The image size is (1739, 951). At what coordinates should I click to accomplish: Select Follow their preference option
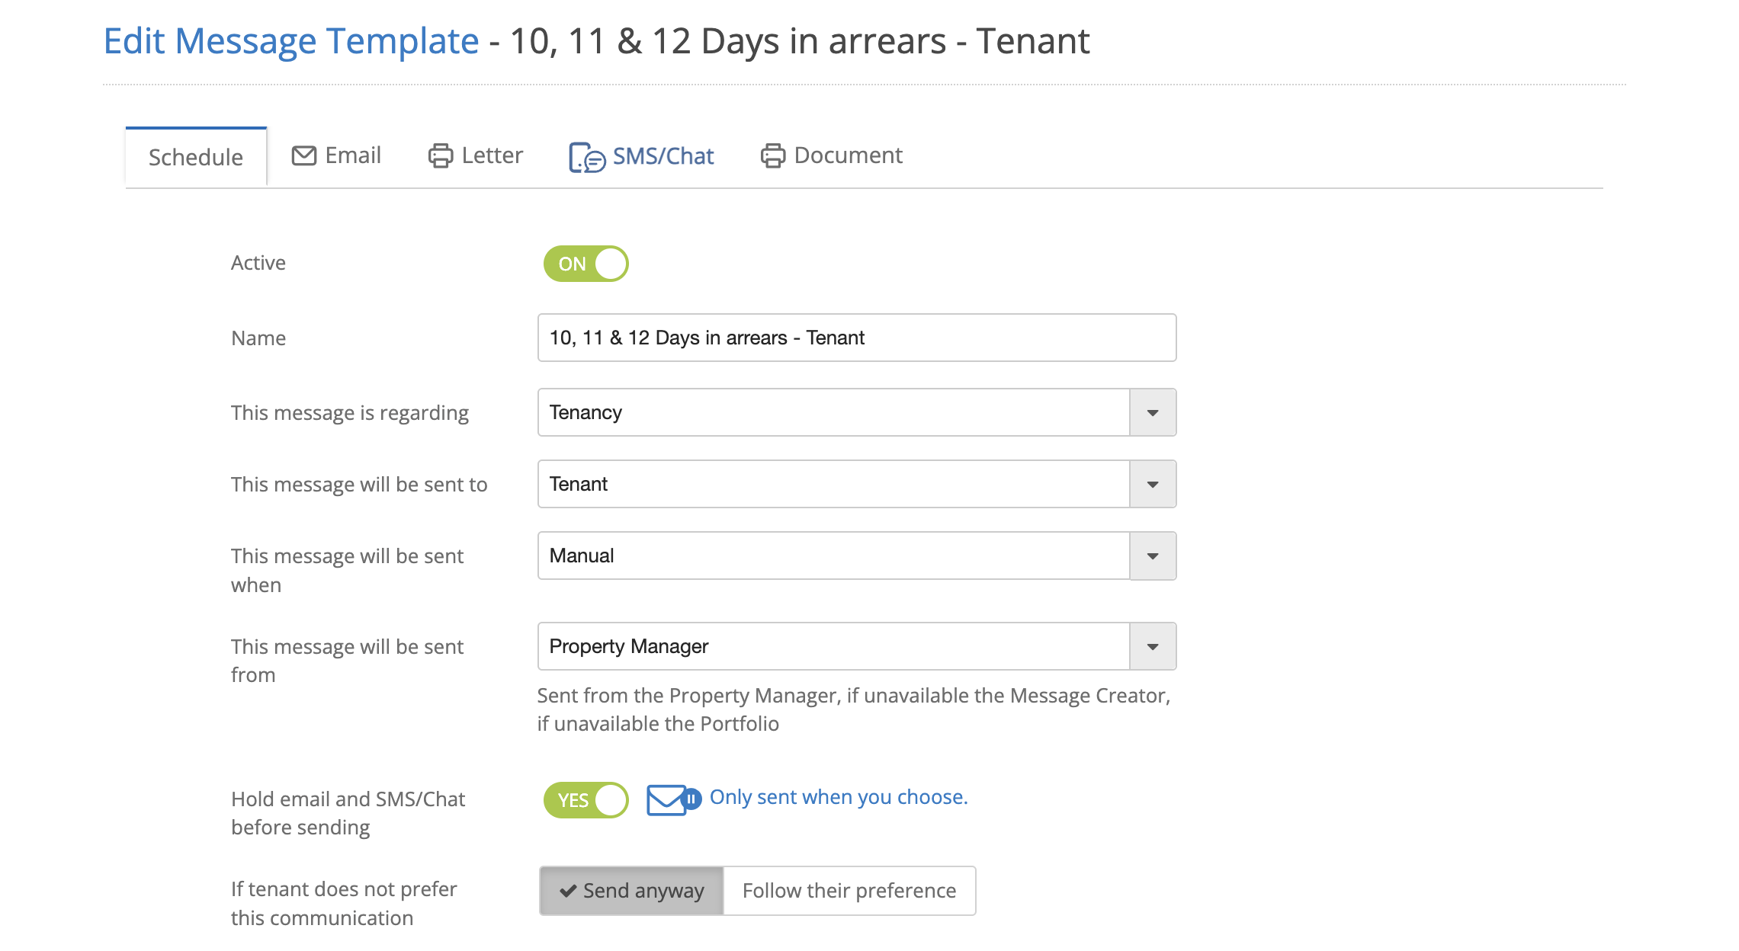point(849,891)
